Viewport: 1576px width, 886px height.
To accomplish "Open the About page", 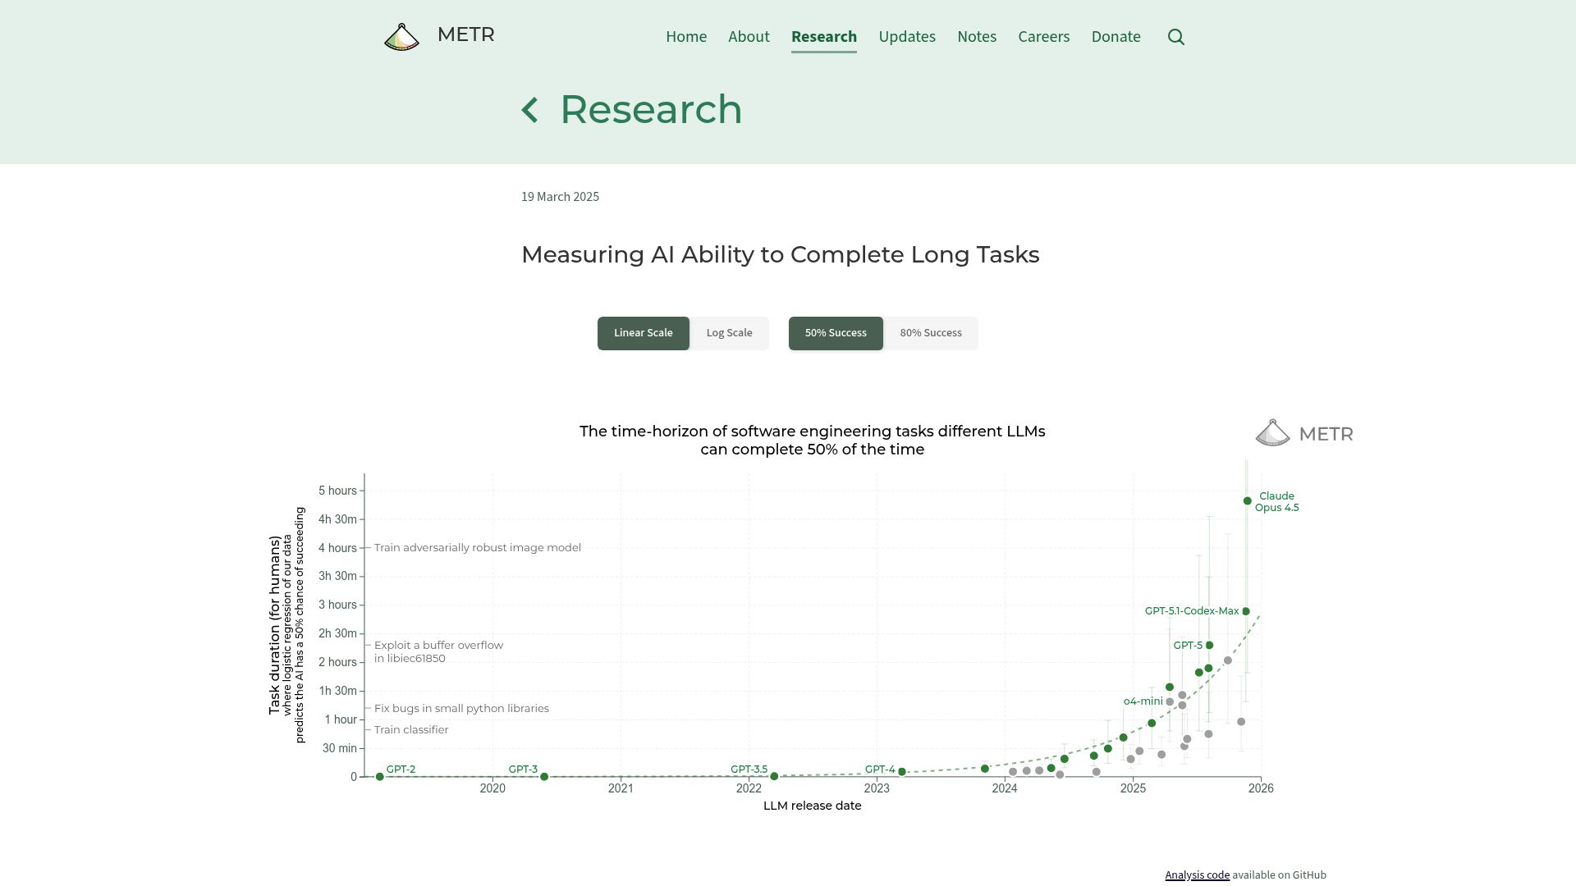I will click(749, 37).
